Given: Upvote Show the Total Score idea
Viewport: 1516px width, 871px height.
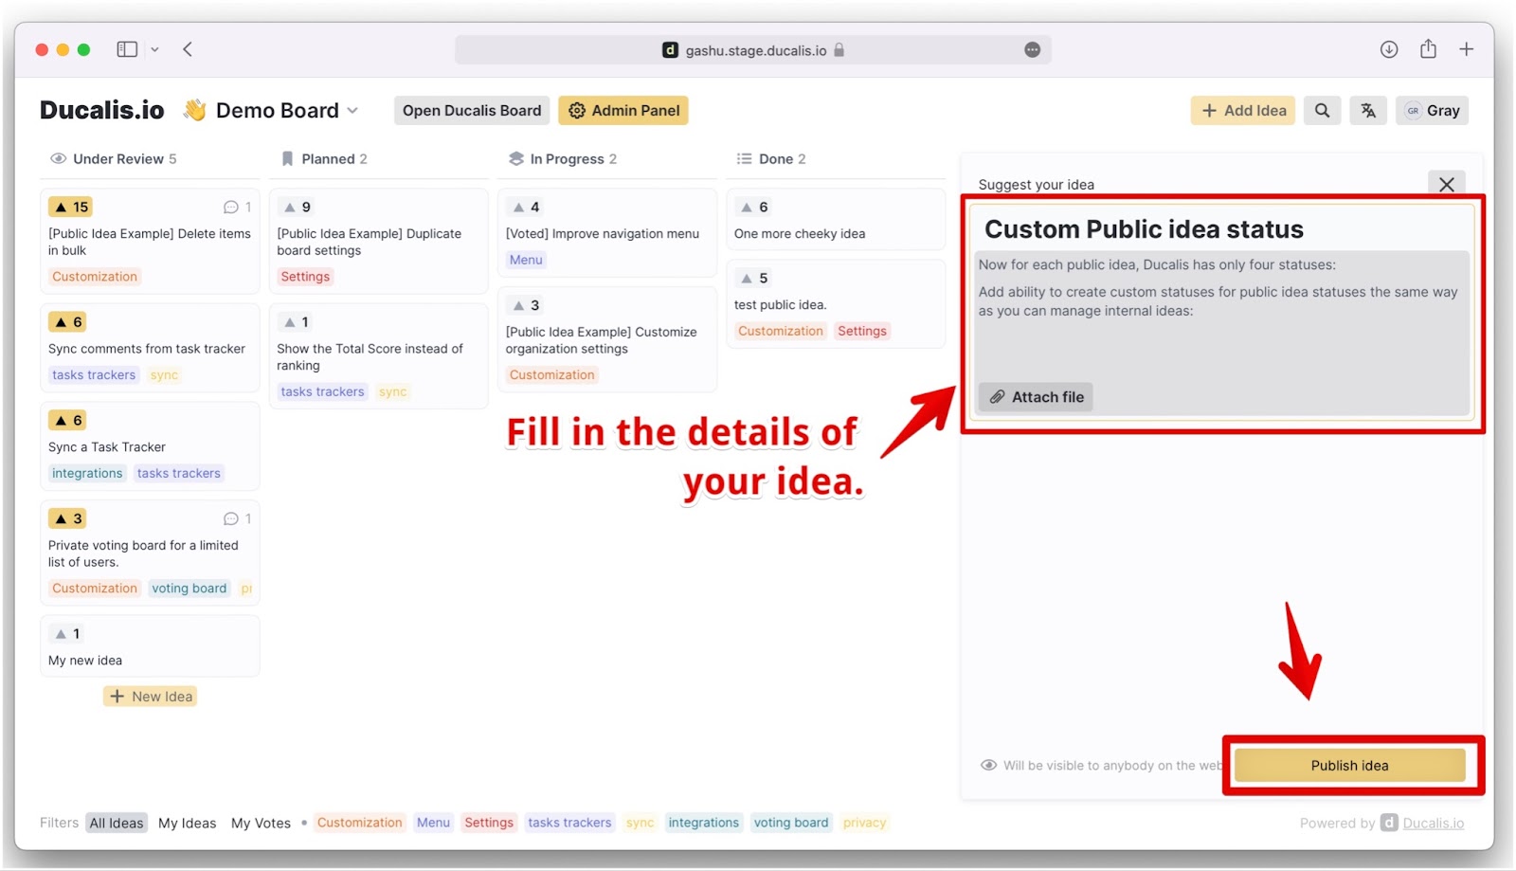Looking at the screenshot, I should pyautogui.click(x=296, y=322).
